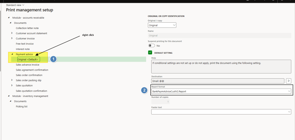Select Picking list under inventory management
The image size is (295, 140).
22,106
